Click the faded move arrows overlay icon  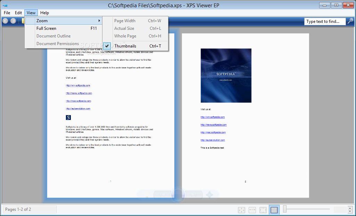point(209,195)
